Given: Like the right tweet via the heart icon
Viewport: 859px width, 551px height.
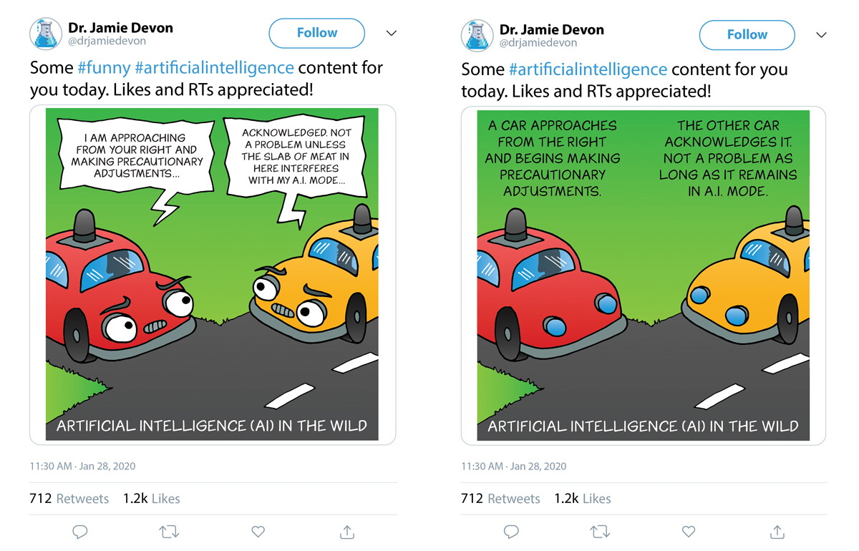Looking at the screenshot, I should [689, 532].
